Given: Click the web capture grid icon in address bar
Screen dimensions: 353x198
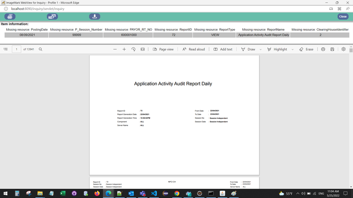Looking at the screenshot, I should point(340,9).
